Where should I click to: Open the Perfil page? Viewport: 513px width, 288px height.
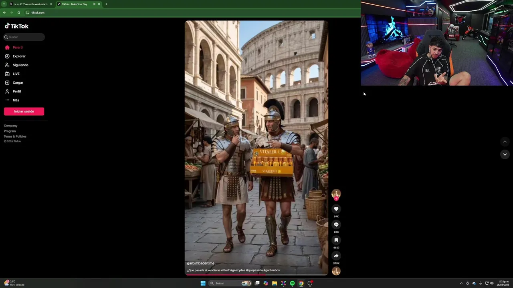tap(13, 92)
